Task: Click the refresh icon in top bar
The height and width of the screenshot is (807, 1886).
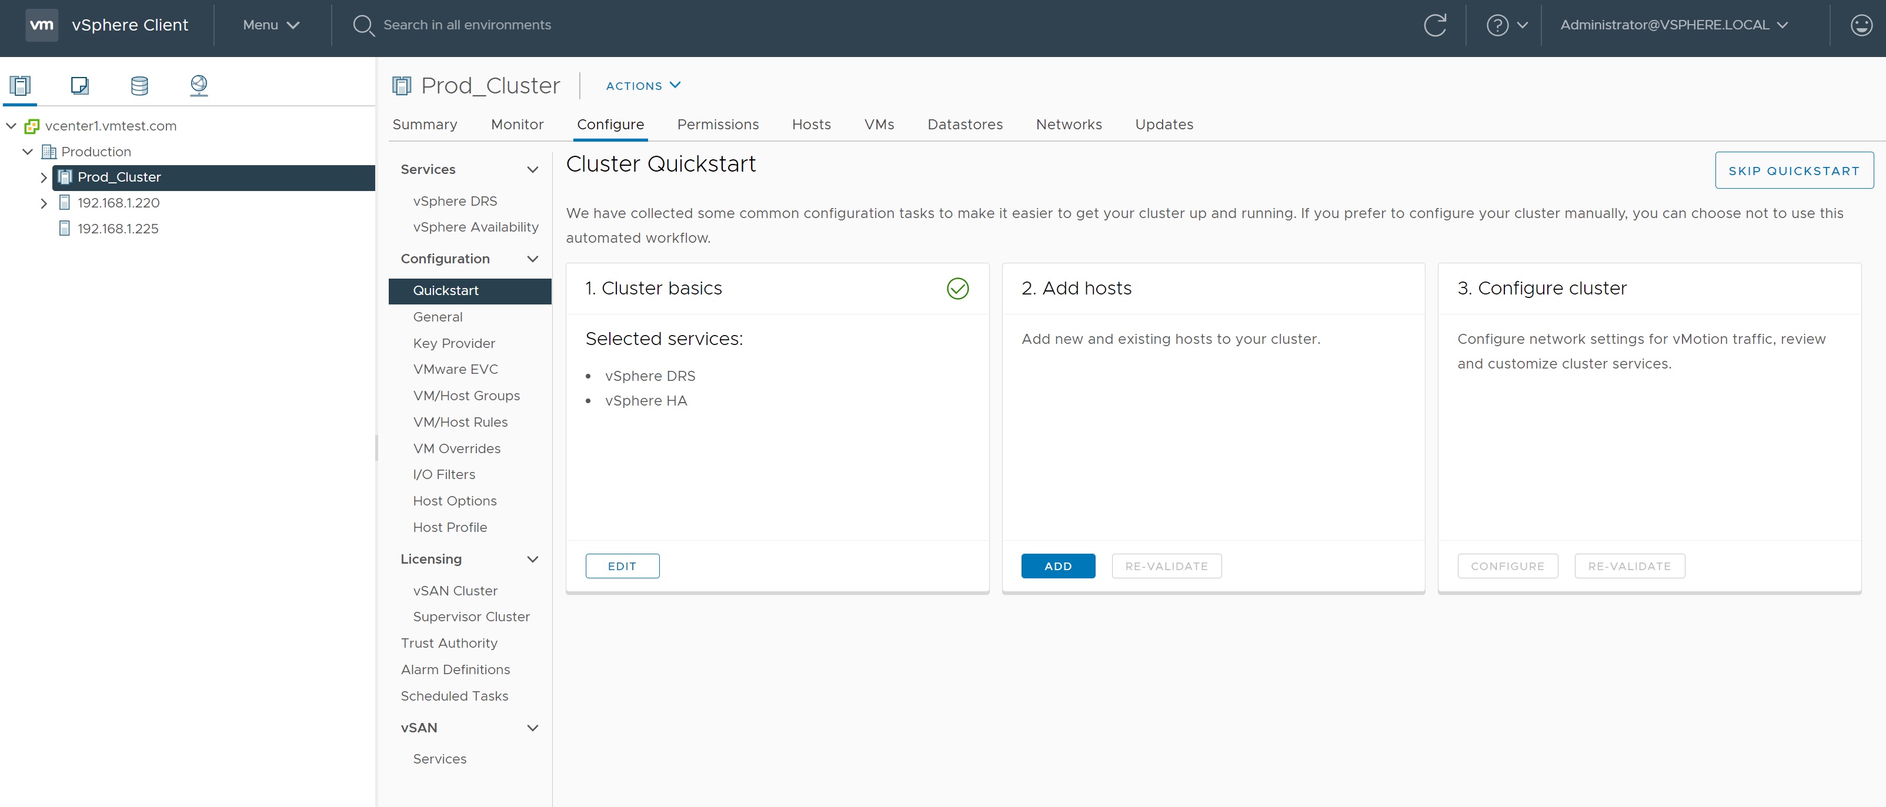Action: click(1434, 25)
